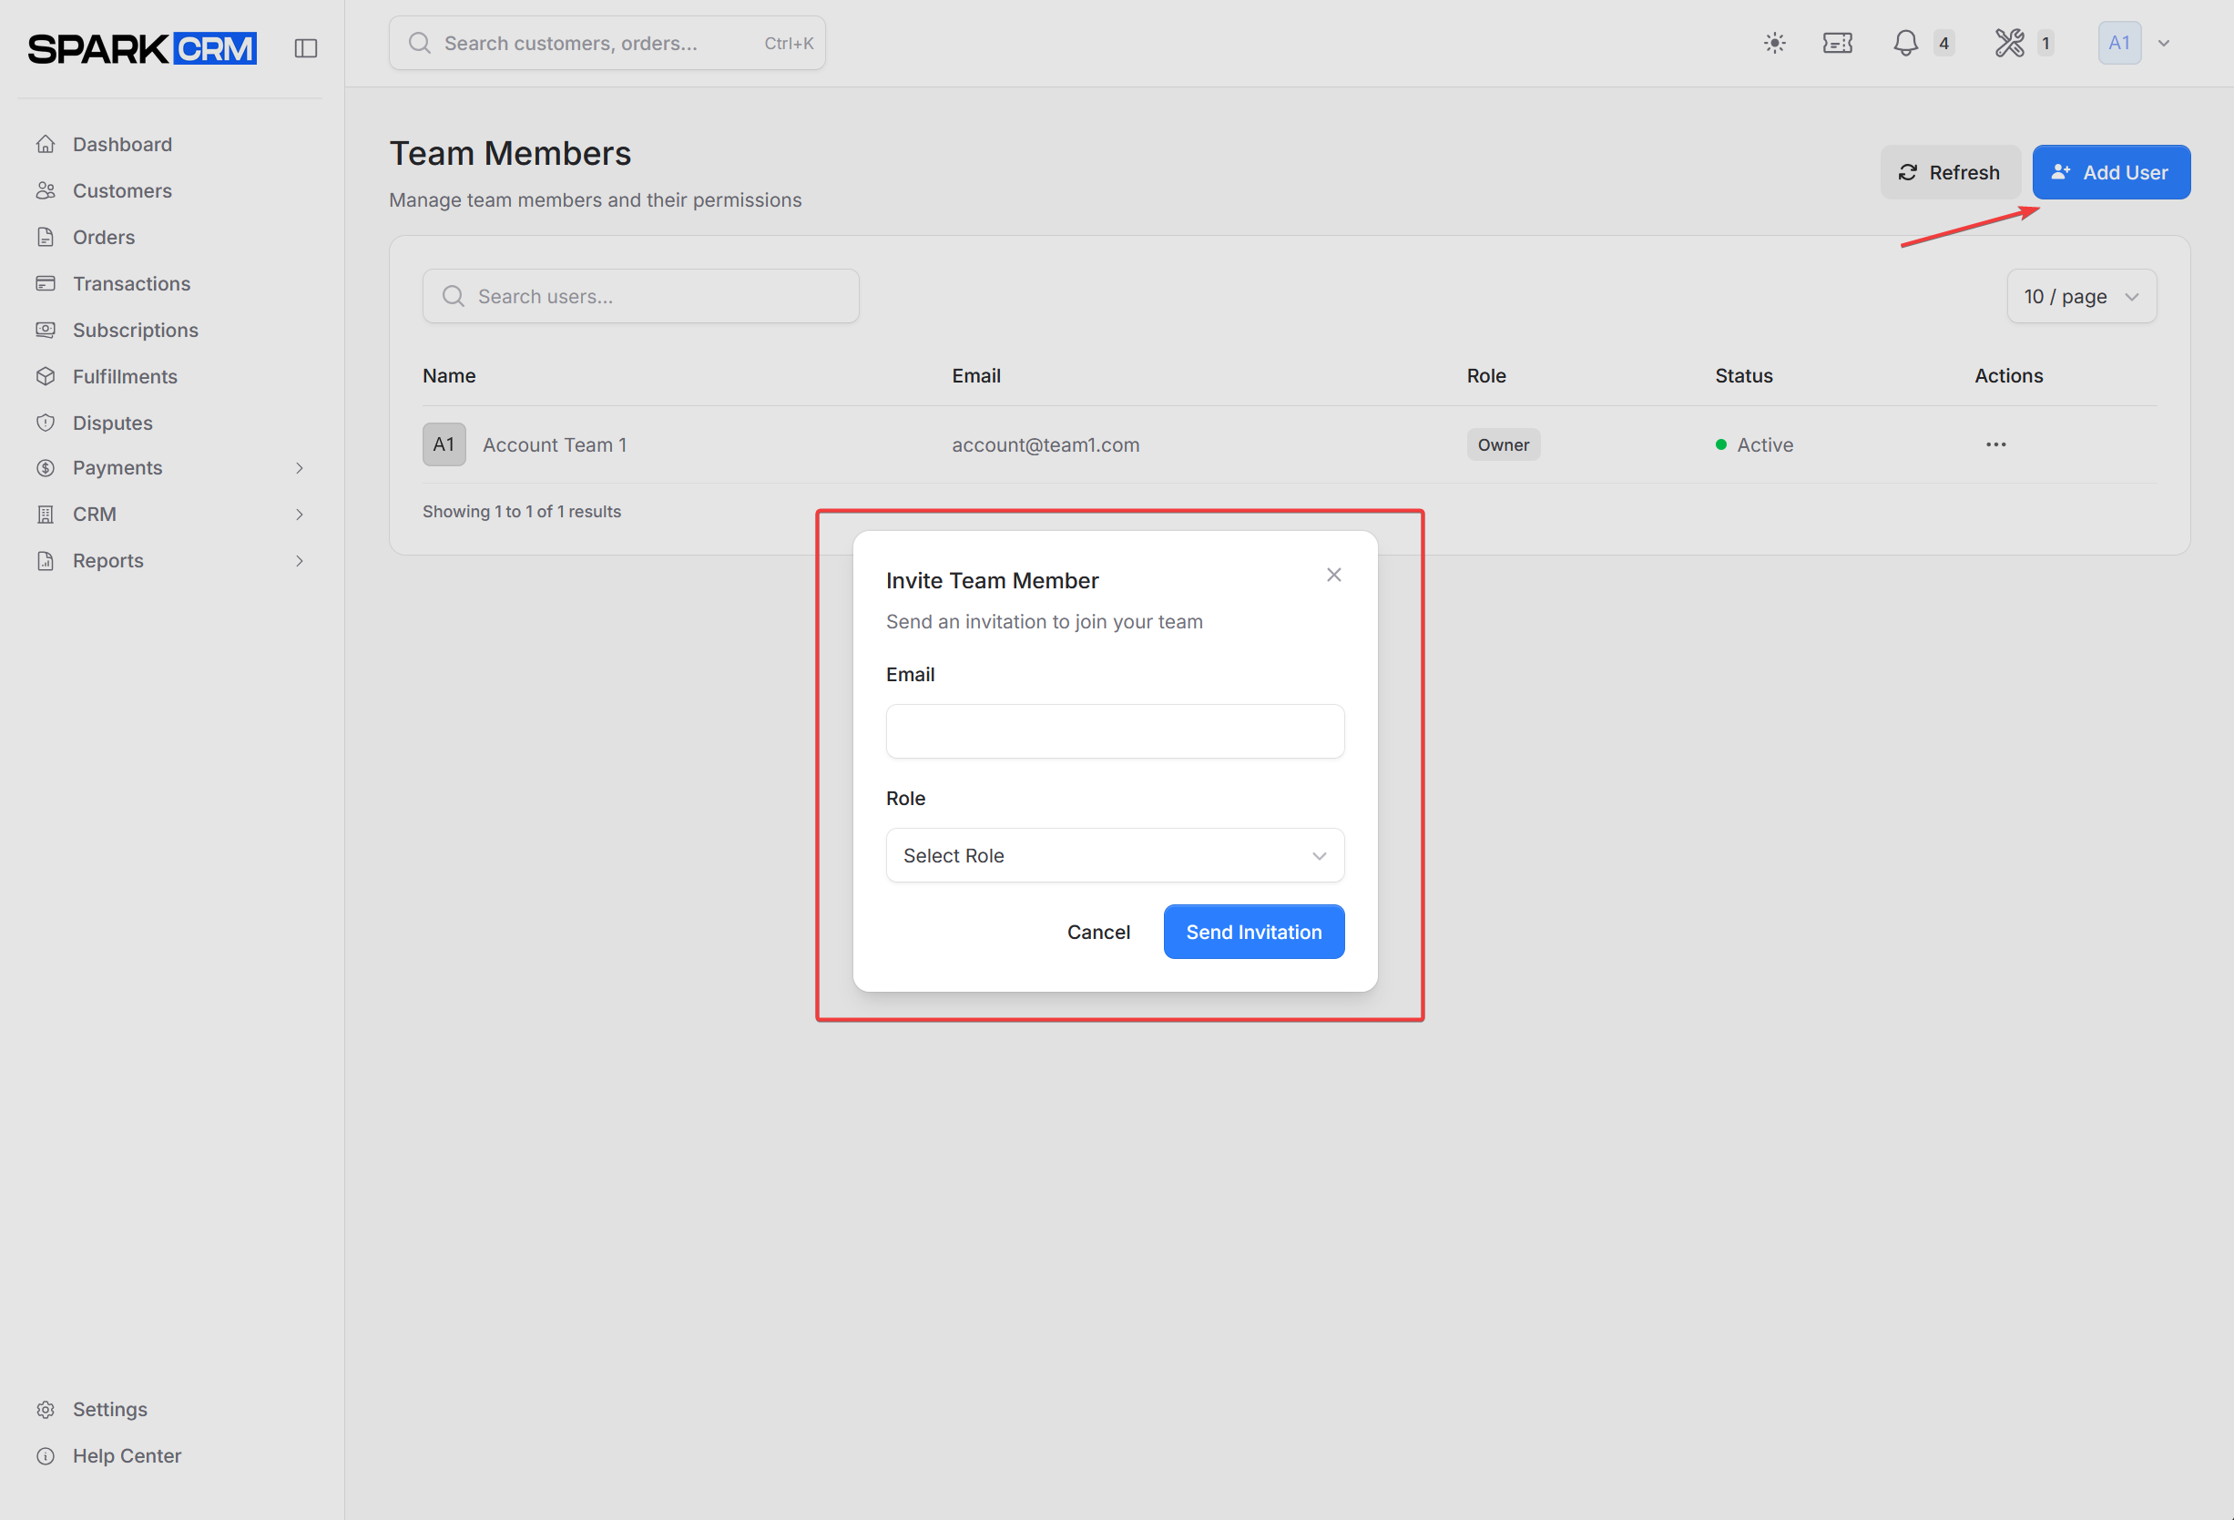The width and height of the screenshot is (2234, 1520).
Task: Click the Refresh button
Action: pos(1949,172)
